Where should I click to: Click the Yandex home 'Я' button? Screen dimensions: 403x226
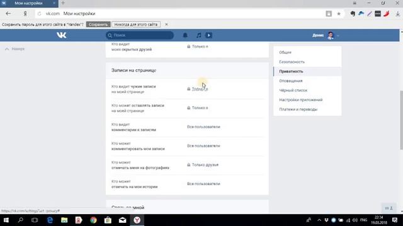point(25,14)
